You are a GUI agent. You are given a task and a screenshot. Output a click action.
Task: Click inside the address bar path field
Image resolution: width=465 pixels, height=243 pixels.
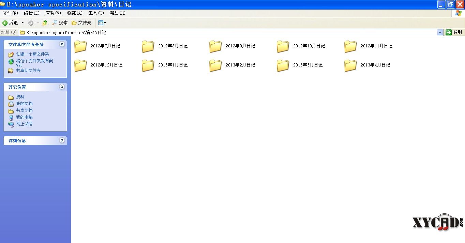click(x=228, y=32)
